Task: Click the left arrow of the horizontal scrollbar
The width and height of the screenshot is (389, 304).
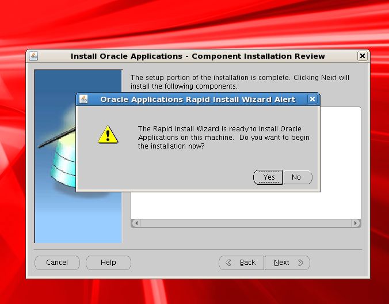Action: pyautogui.click(x=136, y=223)
